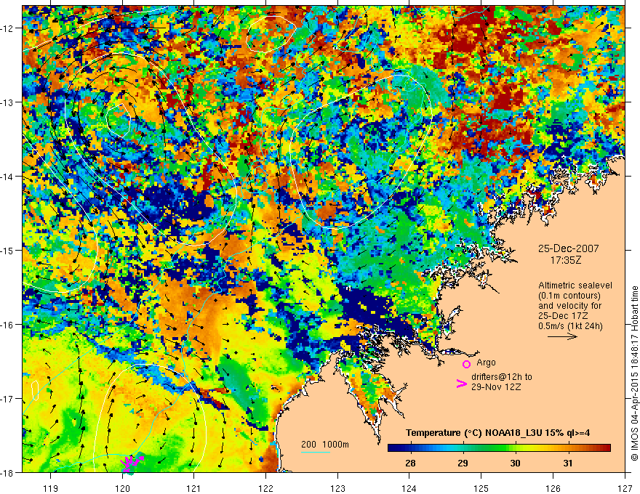640x494 pixels.
Task: Click the '121' longitude axis label
Action: [x=194, y=488]
